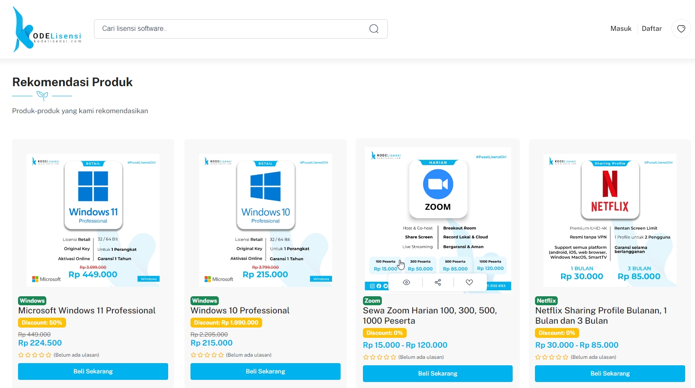The image size is (695, 388).
Task: Click the Windows category tag on Windows 10 card
Action: (x=205, y=301)
